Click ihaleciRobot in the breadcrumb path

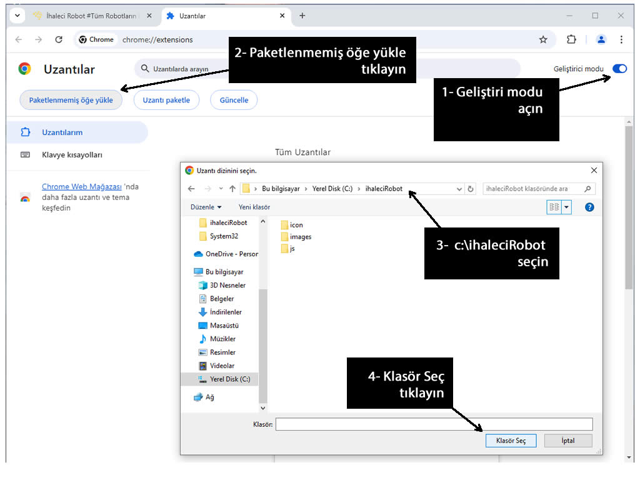click(x=384, y=189)
